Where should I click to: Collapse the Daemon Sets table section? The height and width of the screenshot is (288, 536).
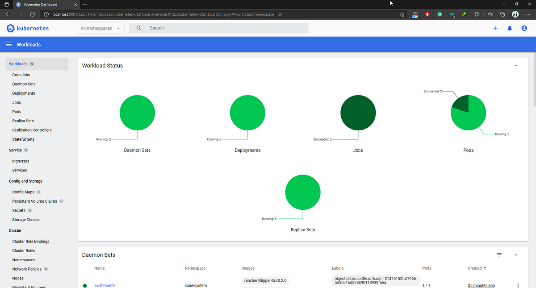(x=516, y=255)
